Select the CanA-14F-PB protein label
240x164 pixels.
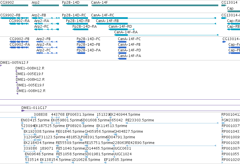pyautogui.click(x=129, y=45)
